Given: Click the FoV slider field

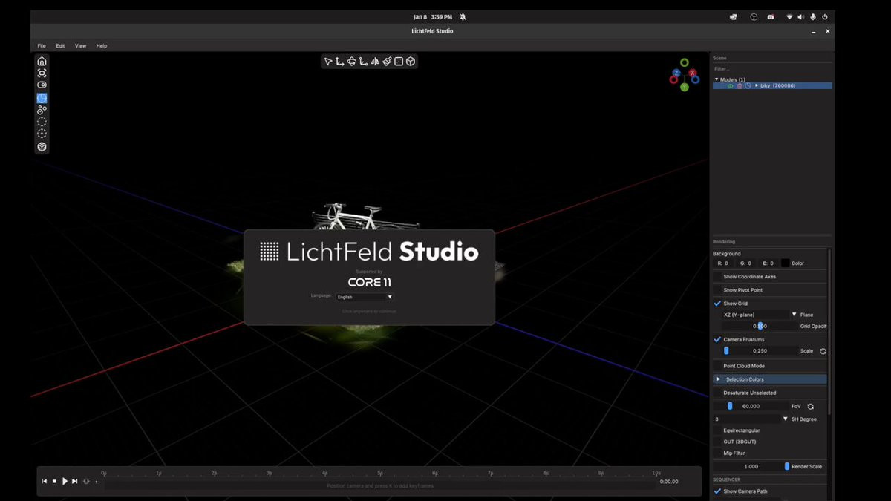Looking at the screenshot, I should pyautogui.click(x=751, y=407).
